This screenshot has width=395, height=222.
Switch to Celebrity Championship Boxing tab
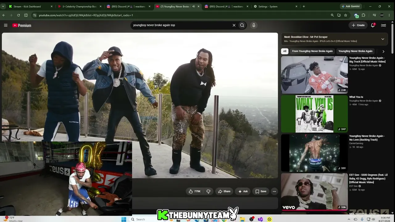[x=79, y=6]
